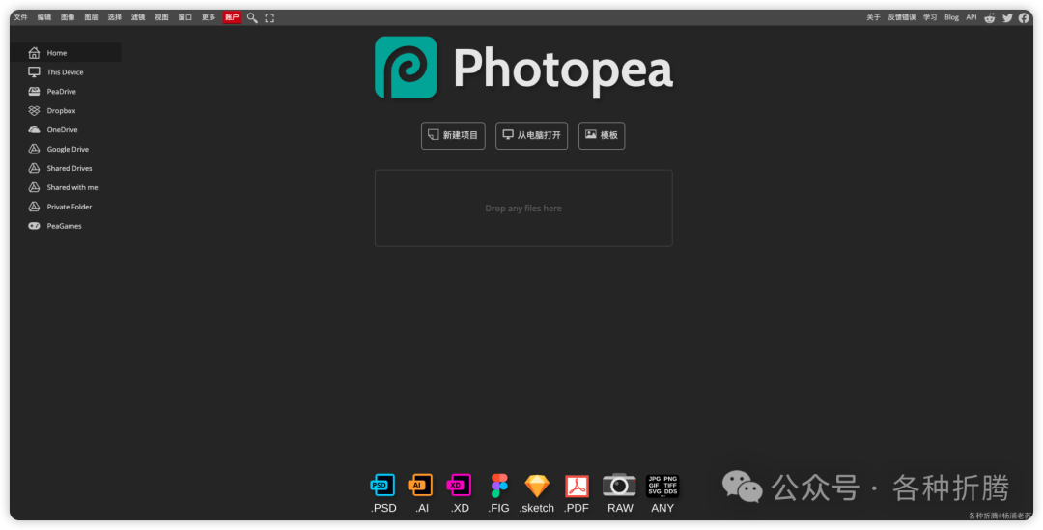Click the red 账户 account button
Viewport: 1043px width, 530px height.
pos(232,18)
